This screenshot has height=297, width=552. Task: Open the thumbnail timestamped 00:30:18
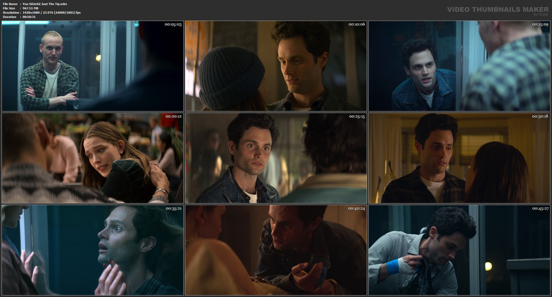[459, 158]
